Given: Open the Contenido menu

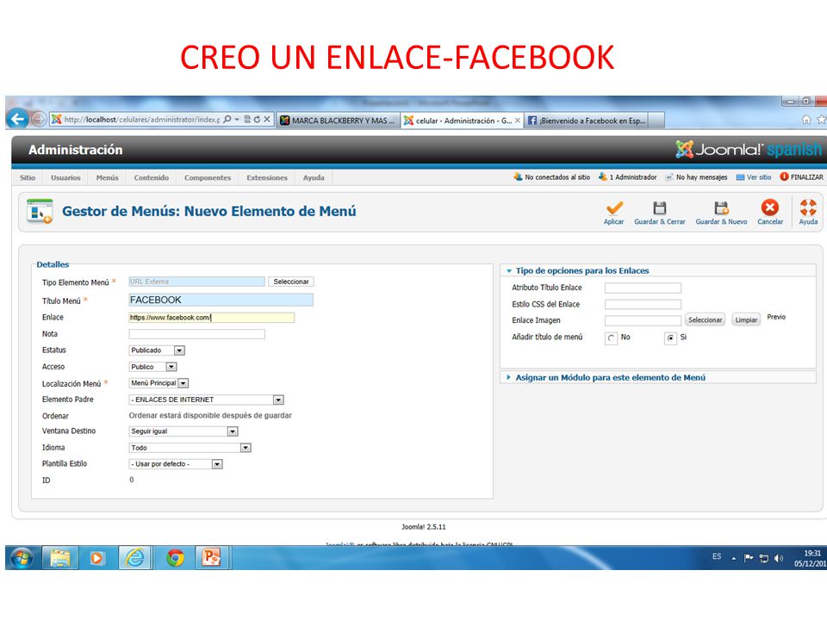Looking at the screenshot, I should [x=152, y=177].
